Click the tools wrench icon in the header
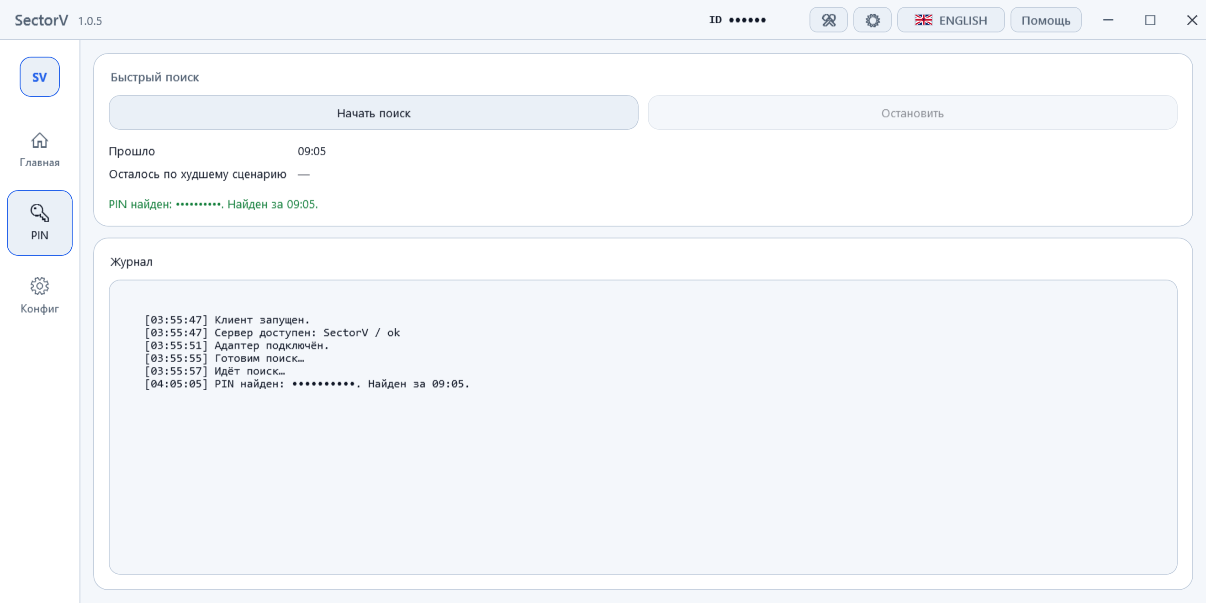Viewport: 1206px width, 603px height. (828, 20)
